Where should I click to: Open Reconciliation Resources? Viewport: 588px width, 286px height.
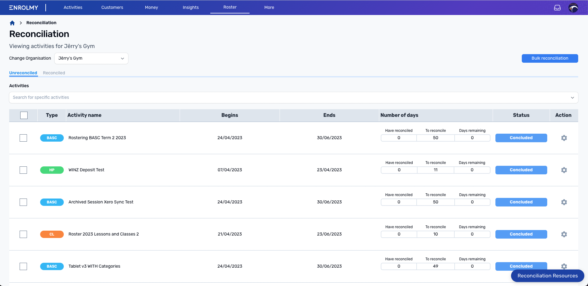tap(548, 276)
